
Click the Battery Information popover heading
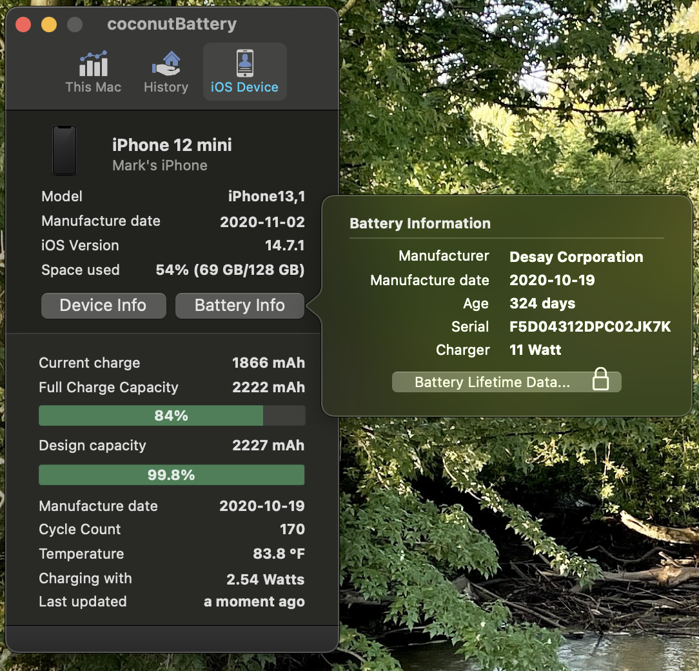[420, 223]
